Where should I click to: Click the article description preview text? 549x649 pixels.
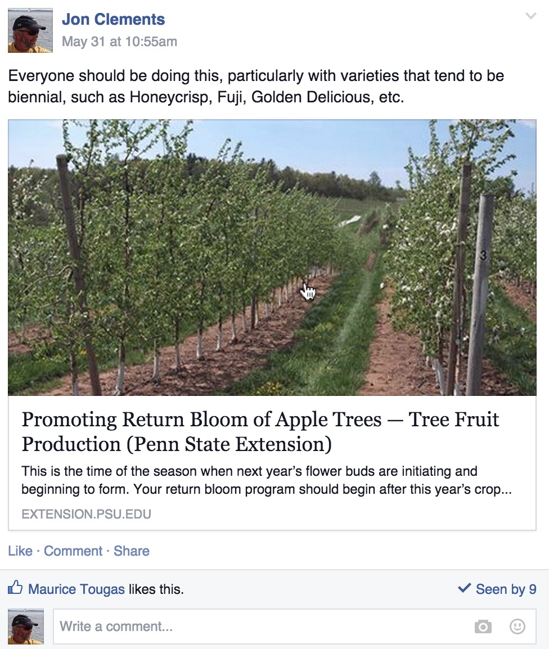[x=266, y=480]
